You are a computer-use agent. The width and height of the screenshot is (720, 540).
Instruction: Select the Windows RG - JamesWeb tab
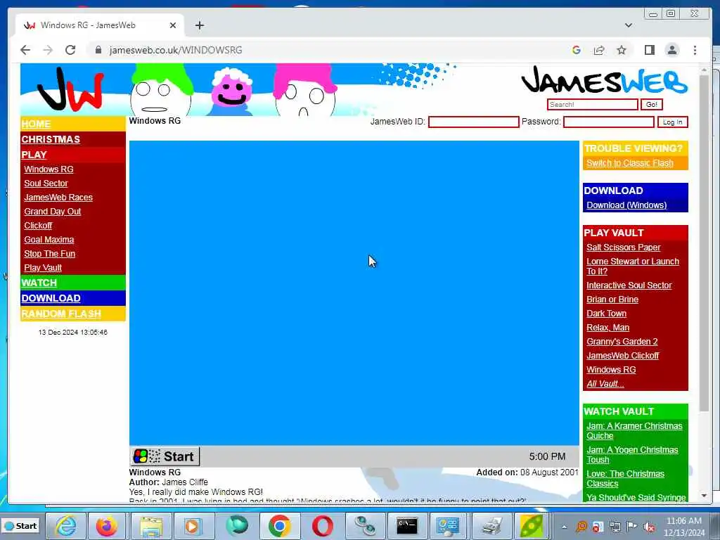click(100, 25)
